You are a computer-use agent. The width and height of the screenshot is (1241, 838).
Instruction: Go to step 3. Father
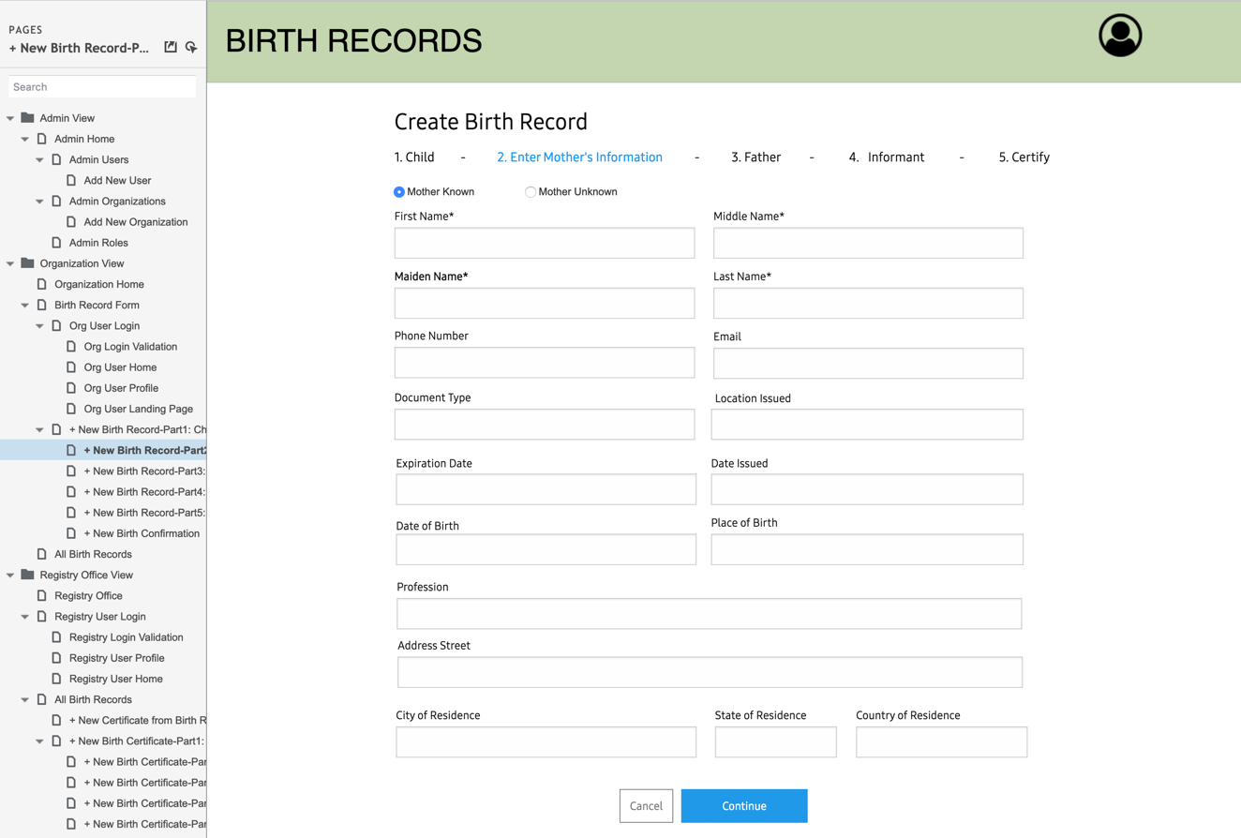coord(755,157)
